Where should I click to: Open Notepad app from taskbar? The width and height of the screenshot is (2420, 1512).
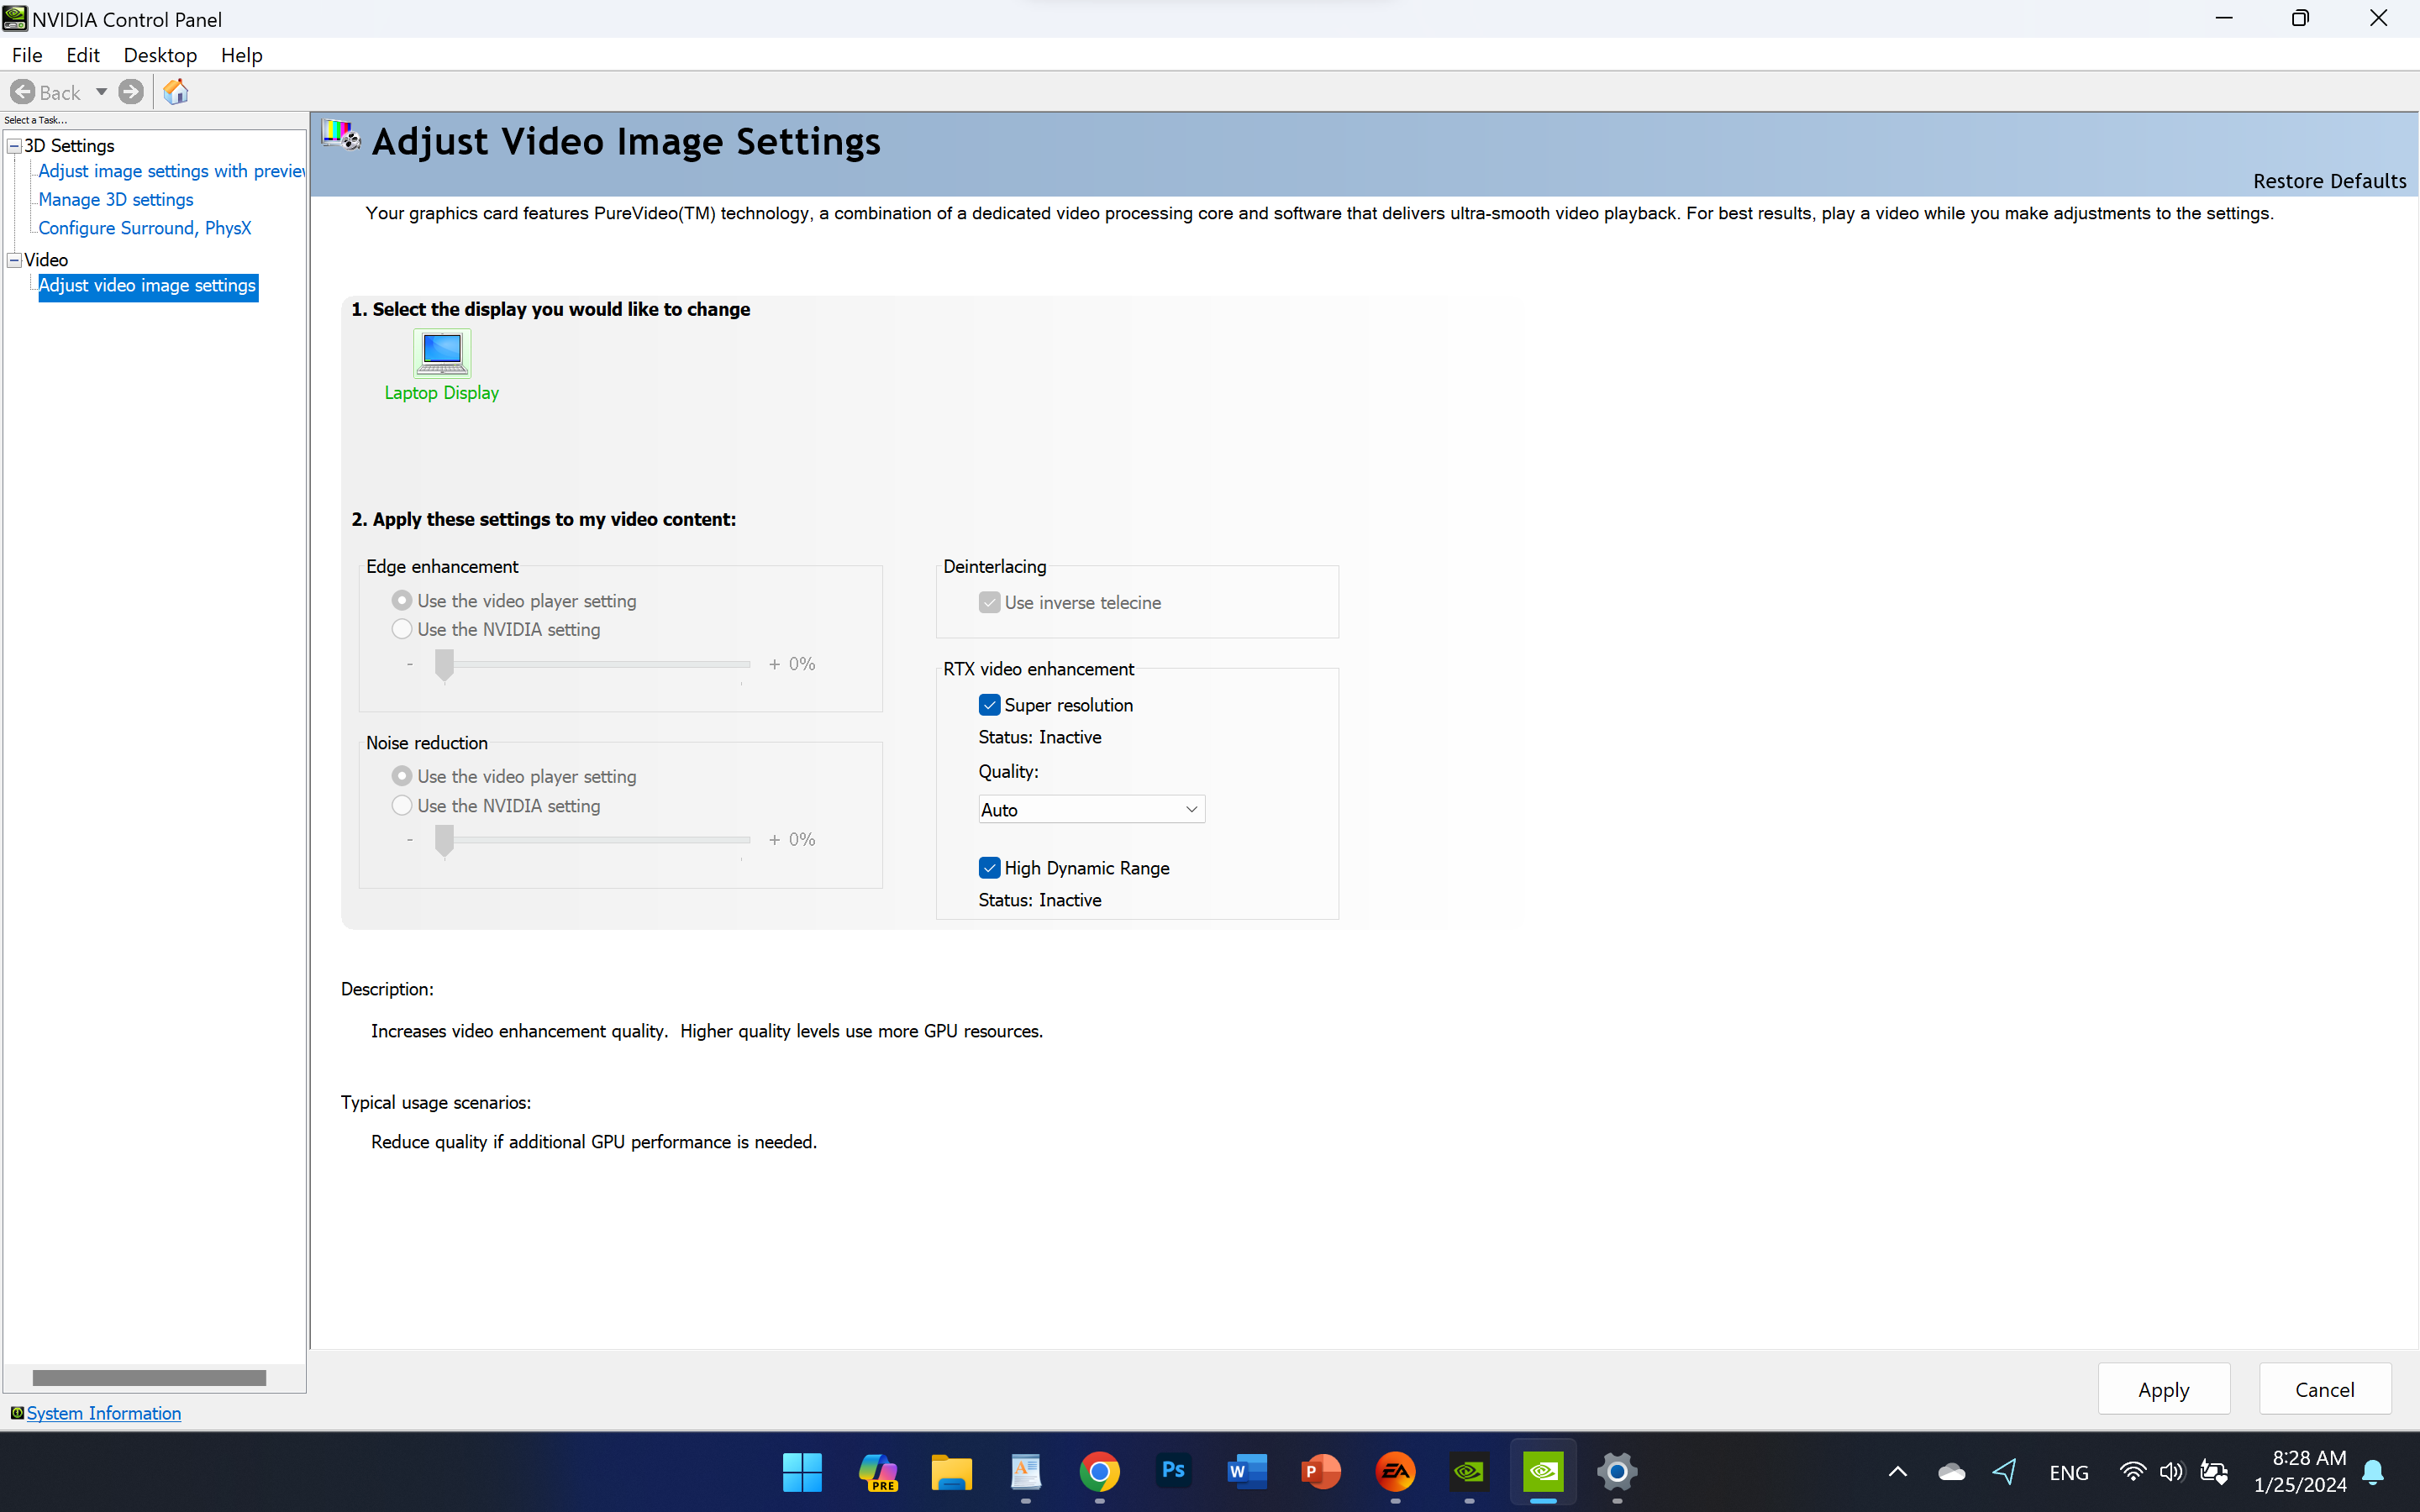coord(1025,1472)
